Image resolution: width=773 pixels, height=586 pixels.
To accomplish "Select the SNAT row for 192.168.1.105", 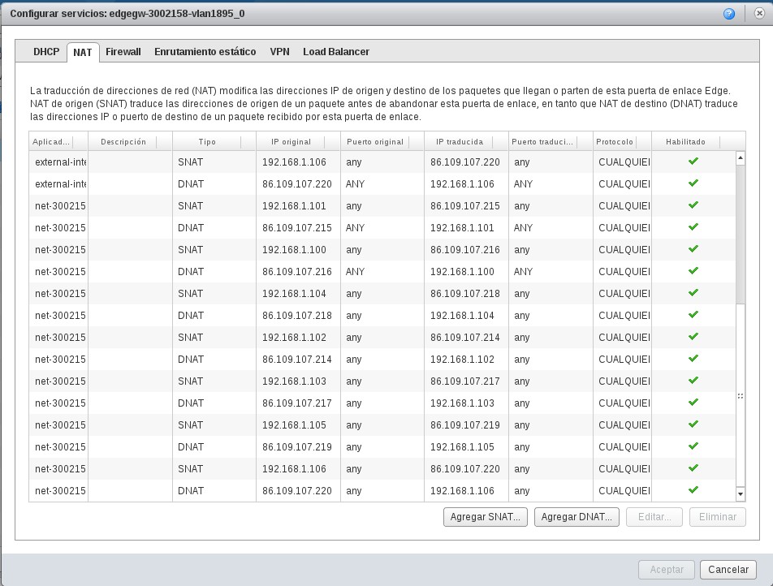I will (294, 425).
